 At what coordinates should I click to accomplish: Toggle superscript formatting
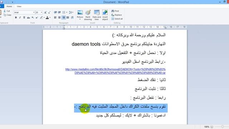coord(37,18)
